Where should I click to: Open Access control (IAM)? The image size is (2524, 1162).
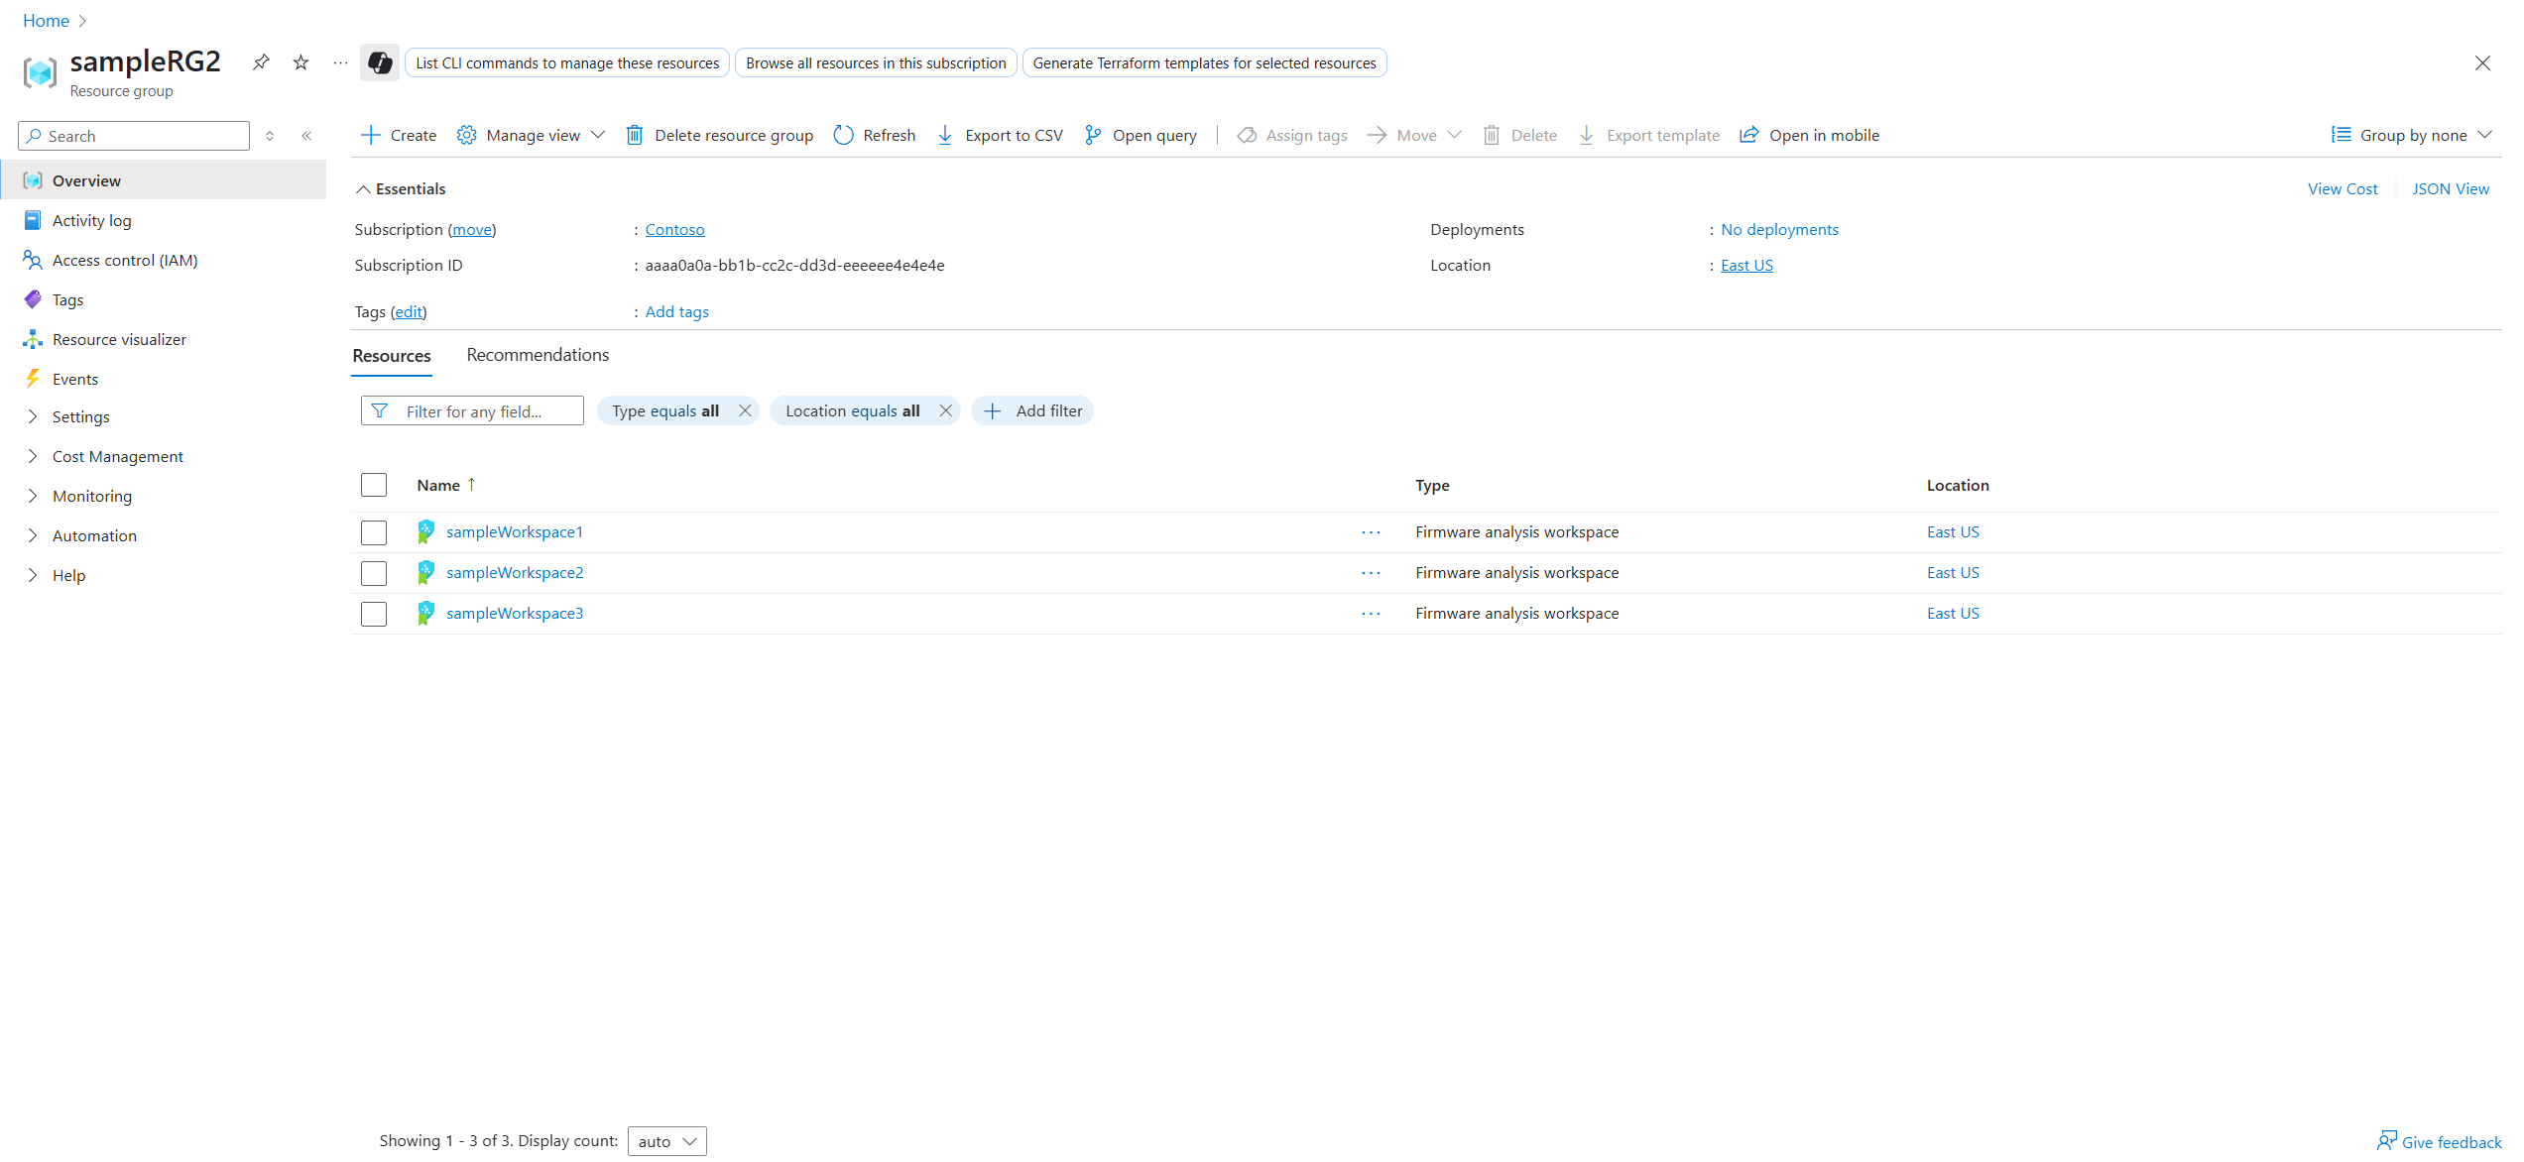(x=163, y=260)
